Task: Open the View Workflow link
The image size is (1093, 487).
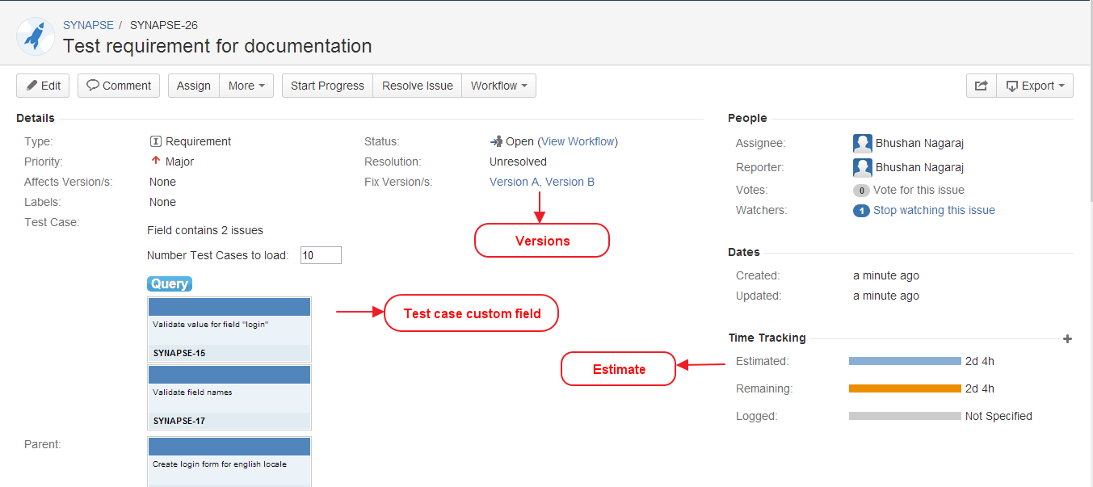Action: [578, 141]
